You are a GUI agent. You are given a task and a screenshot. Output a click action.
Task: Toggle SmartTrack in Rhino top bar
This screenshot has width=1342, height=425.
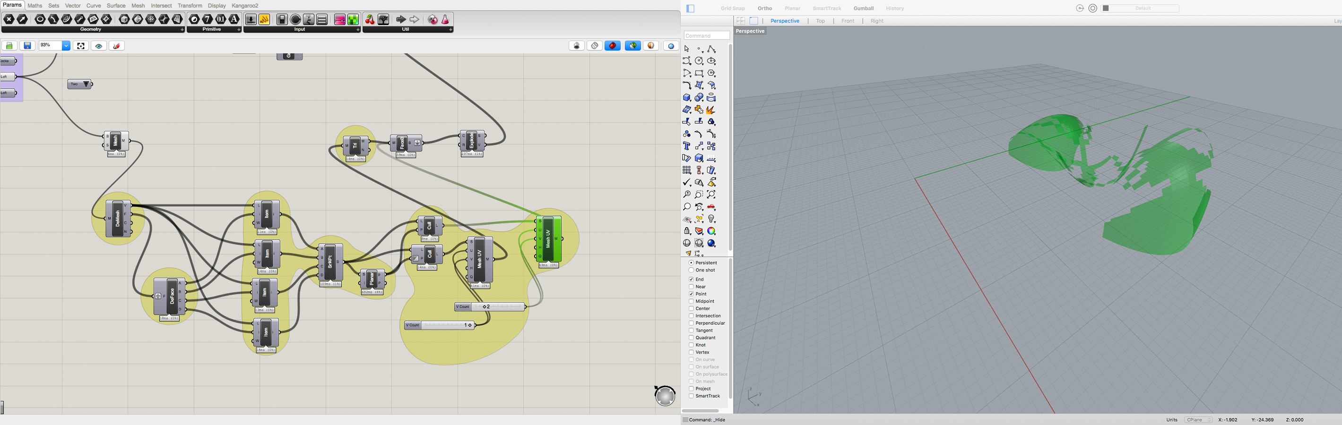827,8
